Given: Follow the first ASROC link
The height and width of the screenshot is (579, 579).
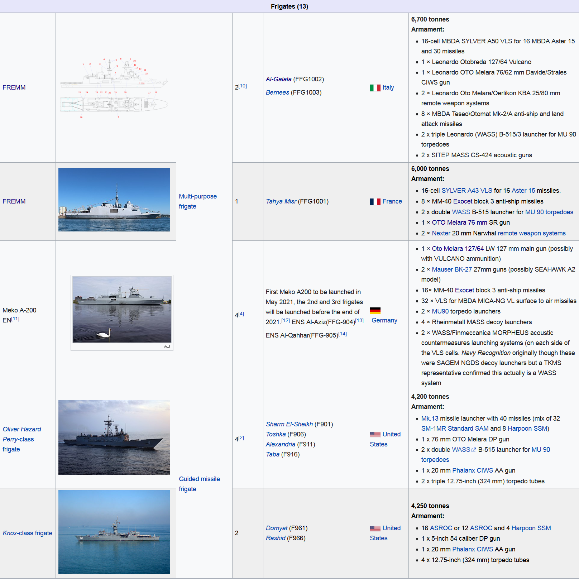Looking at the screenshot, I should (x=441, y=528).
